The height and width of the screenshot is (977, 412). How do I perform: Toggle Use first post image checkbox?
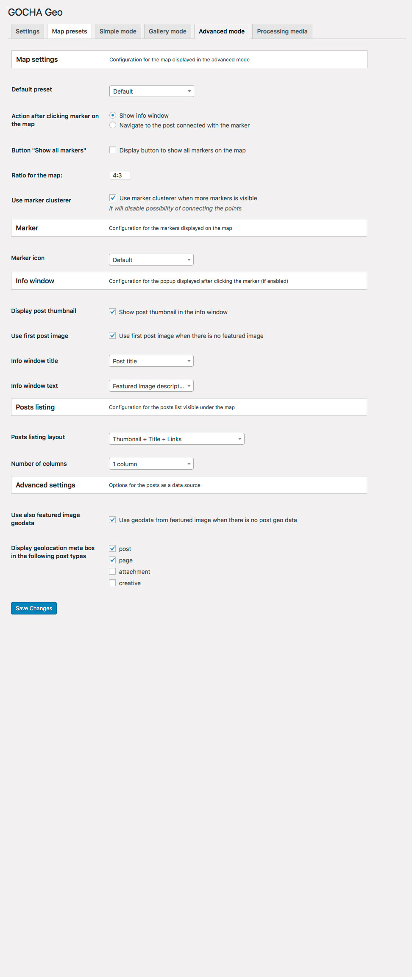tap(112, 335)
